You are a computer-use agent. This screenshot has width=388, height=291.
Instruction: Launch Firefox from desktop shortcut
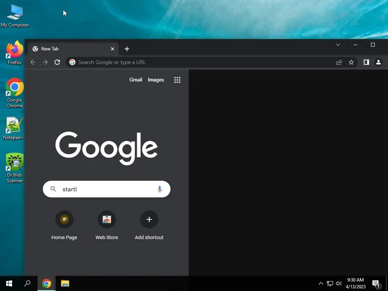[15, 53]
